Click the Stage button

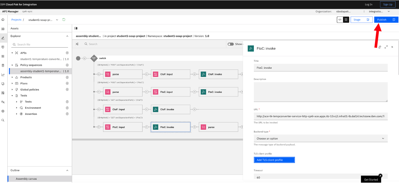[x=361, y=20]
